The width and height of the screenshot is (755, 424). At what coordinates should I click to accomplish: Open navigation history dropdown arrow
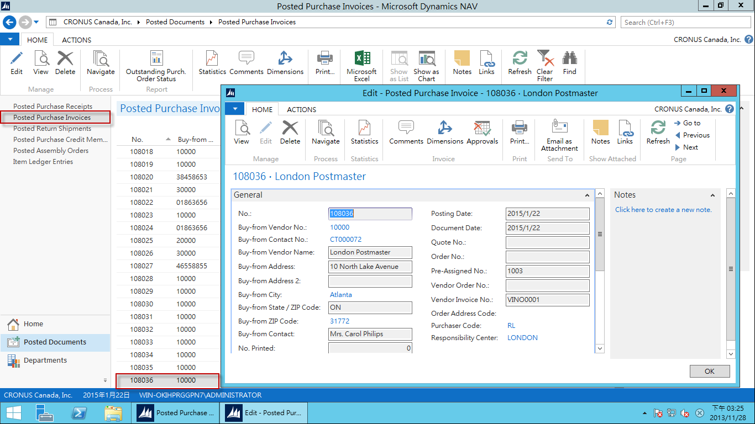(x=36, y=22)
